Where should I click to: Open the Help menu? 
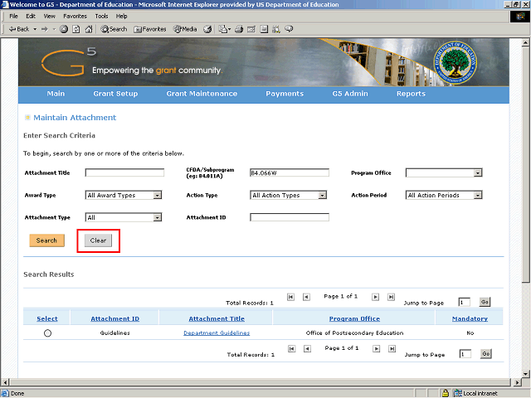(121, 17)
